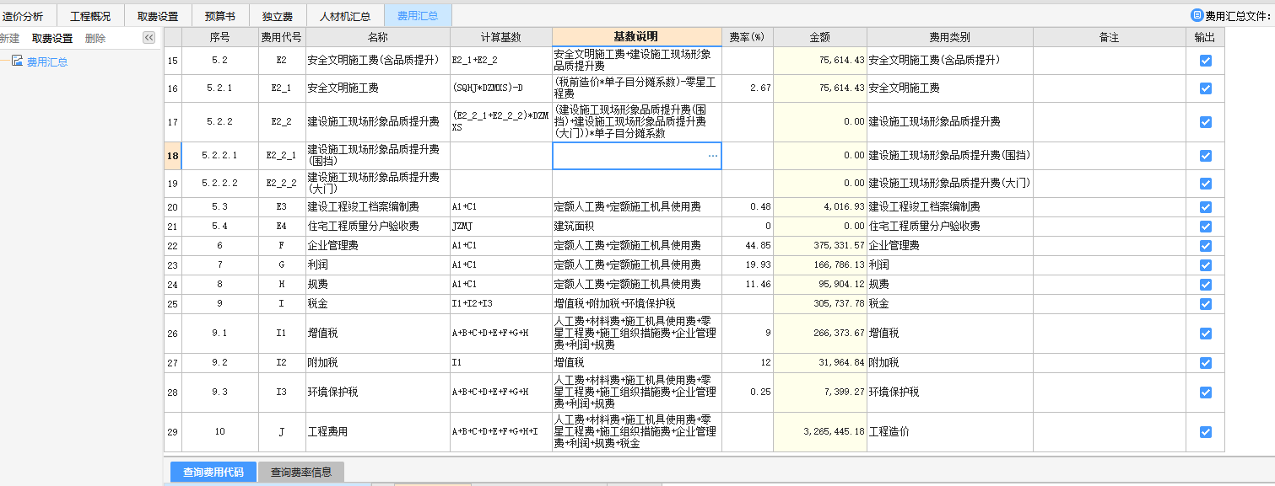Open the 工程概况 tab
This screenshot has width=1275, height=486.
pos(90,16)
